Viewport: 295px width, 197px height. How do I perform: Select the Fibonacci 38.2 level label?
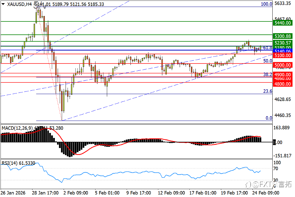click(x=268, y=74)
